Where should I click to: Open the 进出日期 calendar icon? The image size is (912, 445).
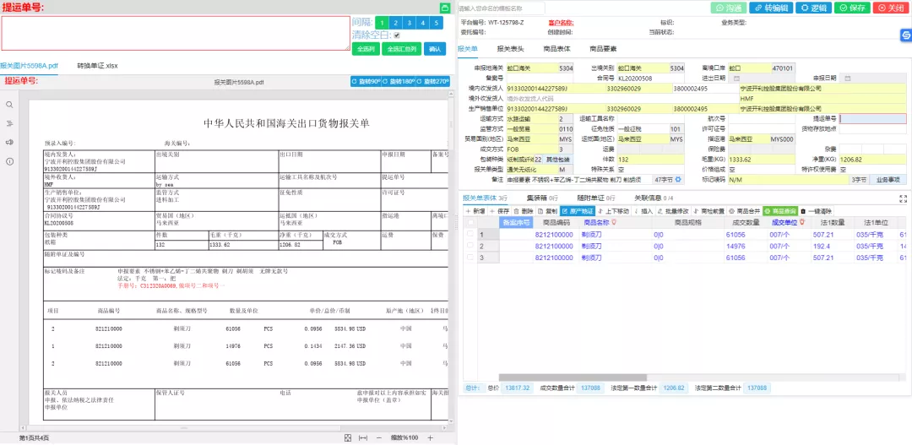point(737,78)
